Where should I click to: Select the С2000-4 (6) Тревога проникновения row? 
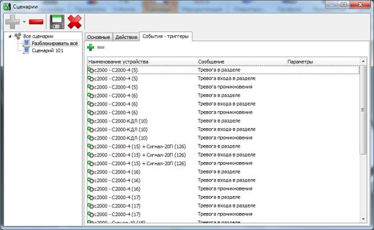pos(223,112)
